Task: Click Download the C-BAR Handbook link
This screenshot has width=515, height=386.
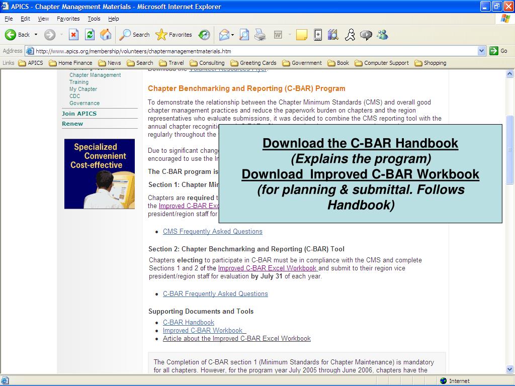Action: pyautogui.click(x=360, y=143)
